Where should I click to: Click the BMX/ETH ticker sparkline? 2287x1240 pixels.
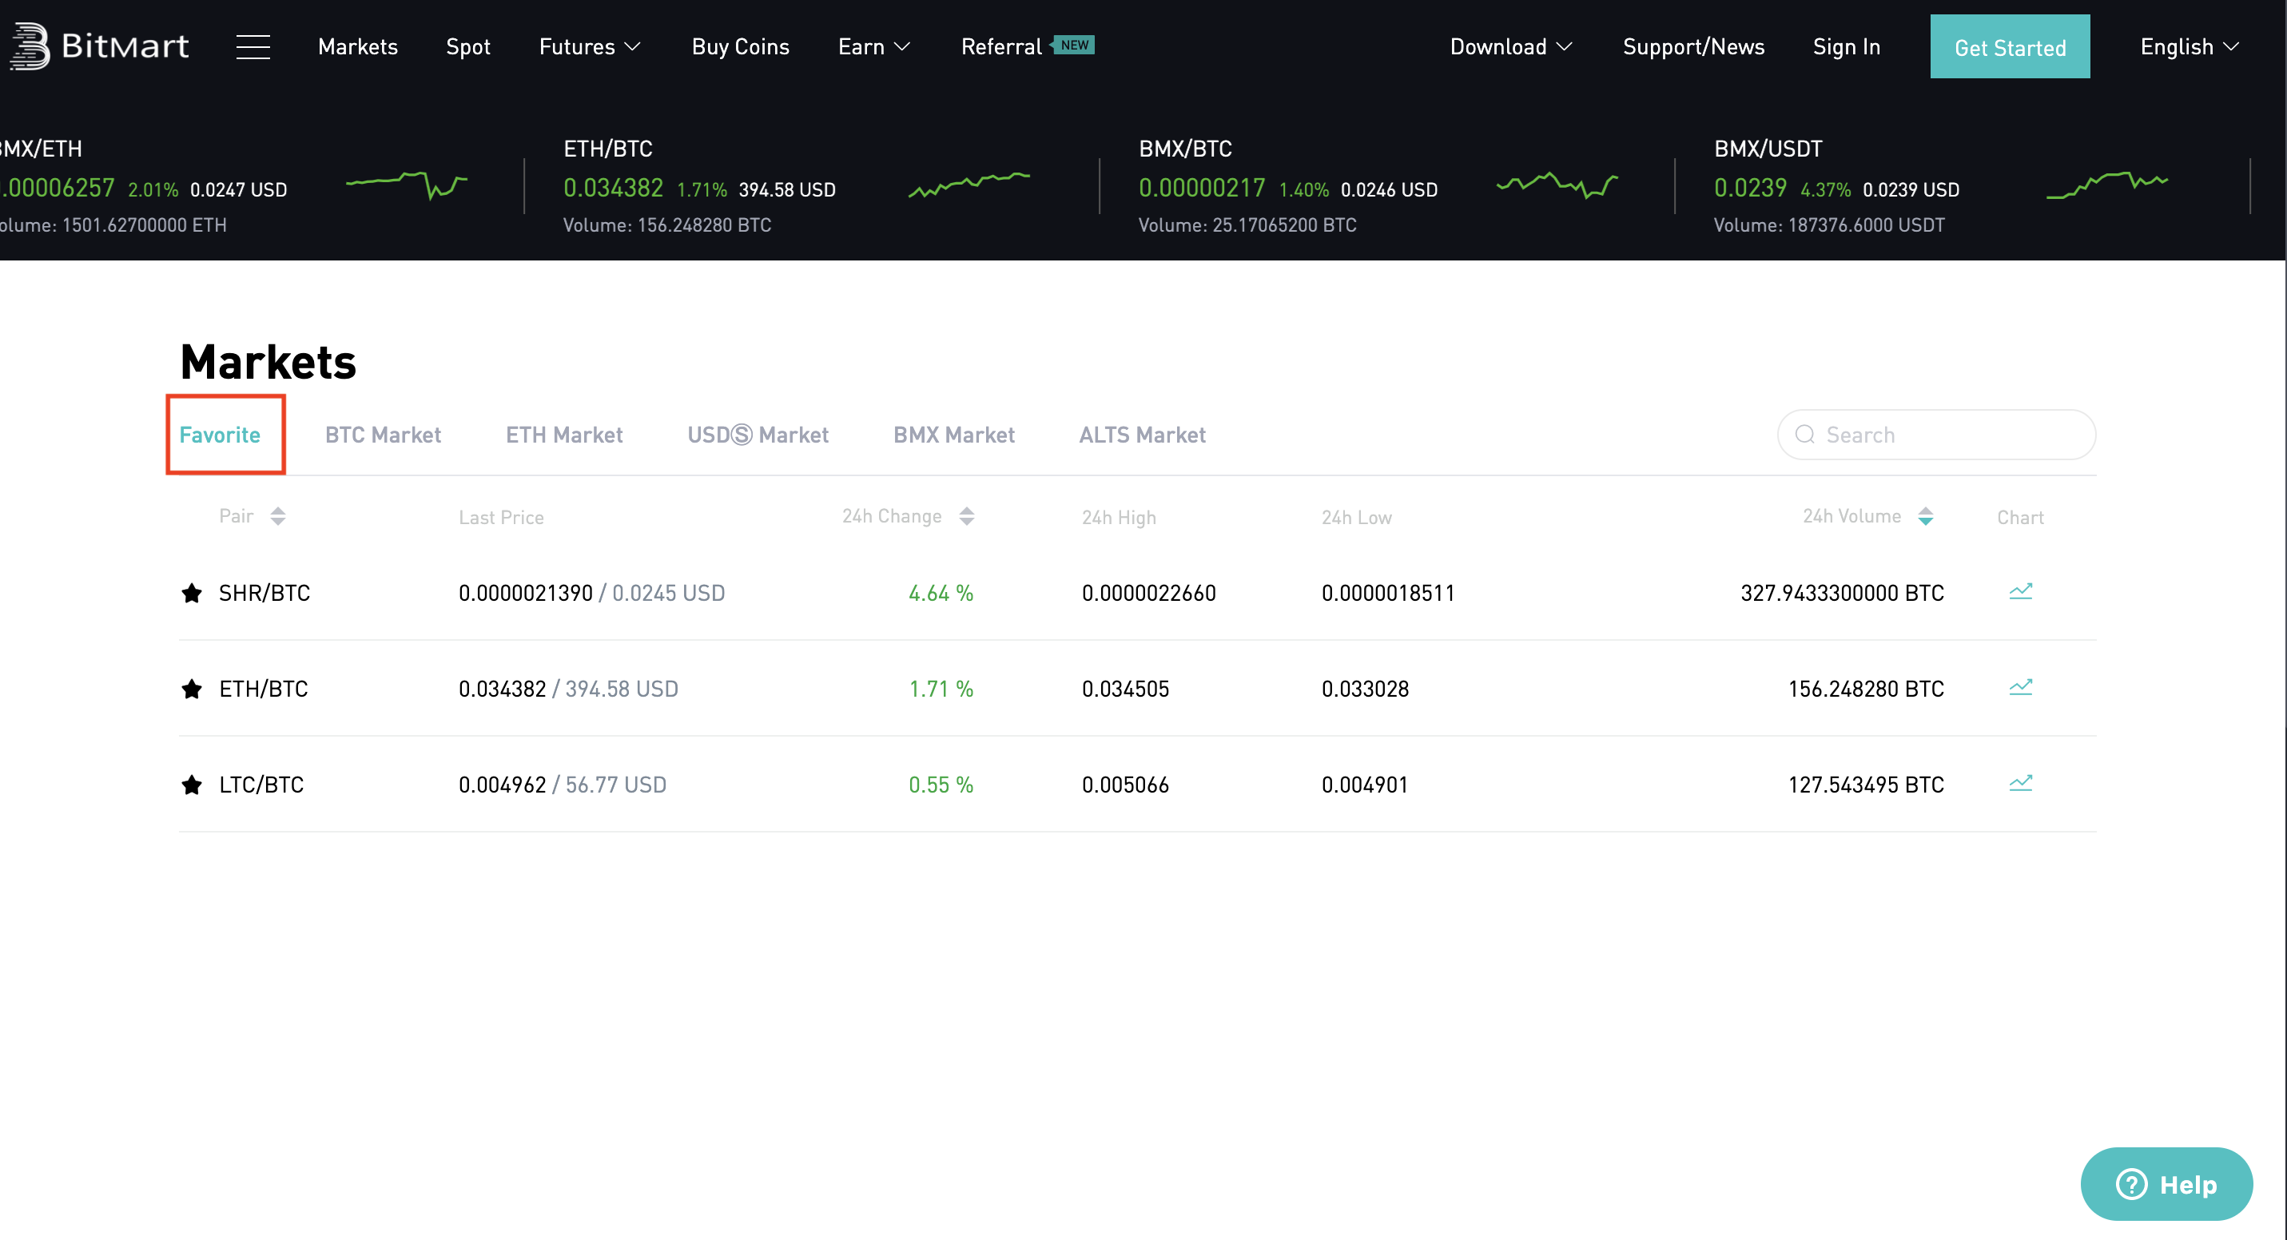point(407,185)
